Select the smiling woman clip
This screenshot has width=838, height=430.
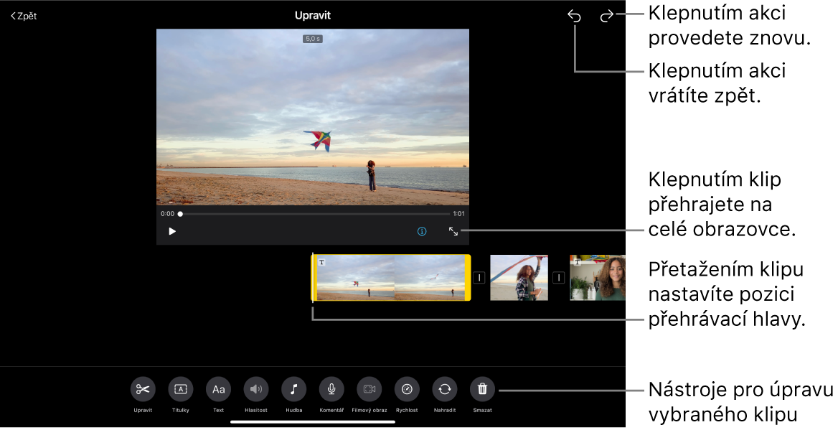tap(598, 278)
